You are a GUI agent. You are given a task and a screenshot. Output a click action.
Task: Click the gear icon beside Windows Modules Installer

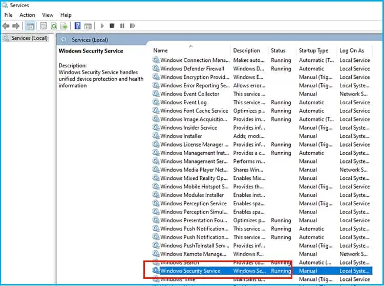[x=156, y=195]
